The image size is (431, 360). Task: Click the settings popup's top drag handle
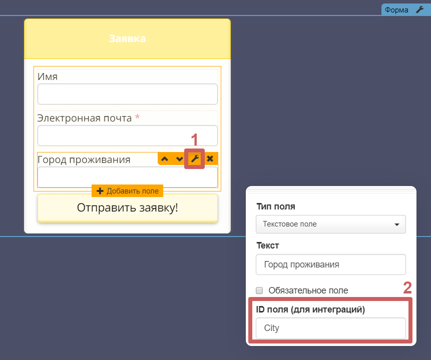click(x=331, y=189)
